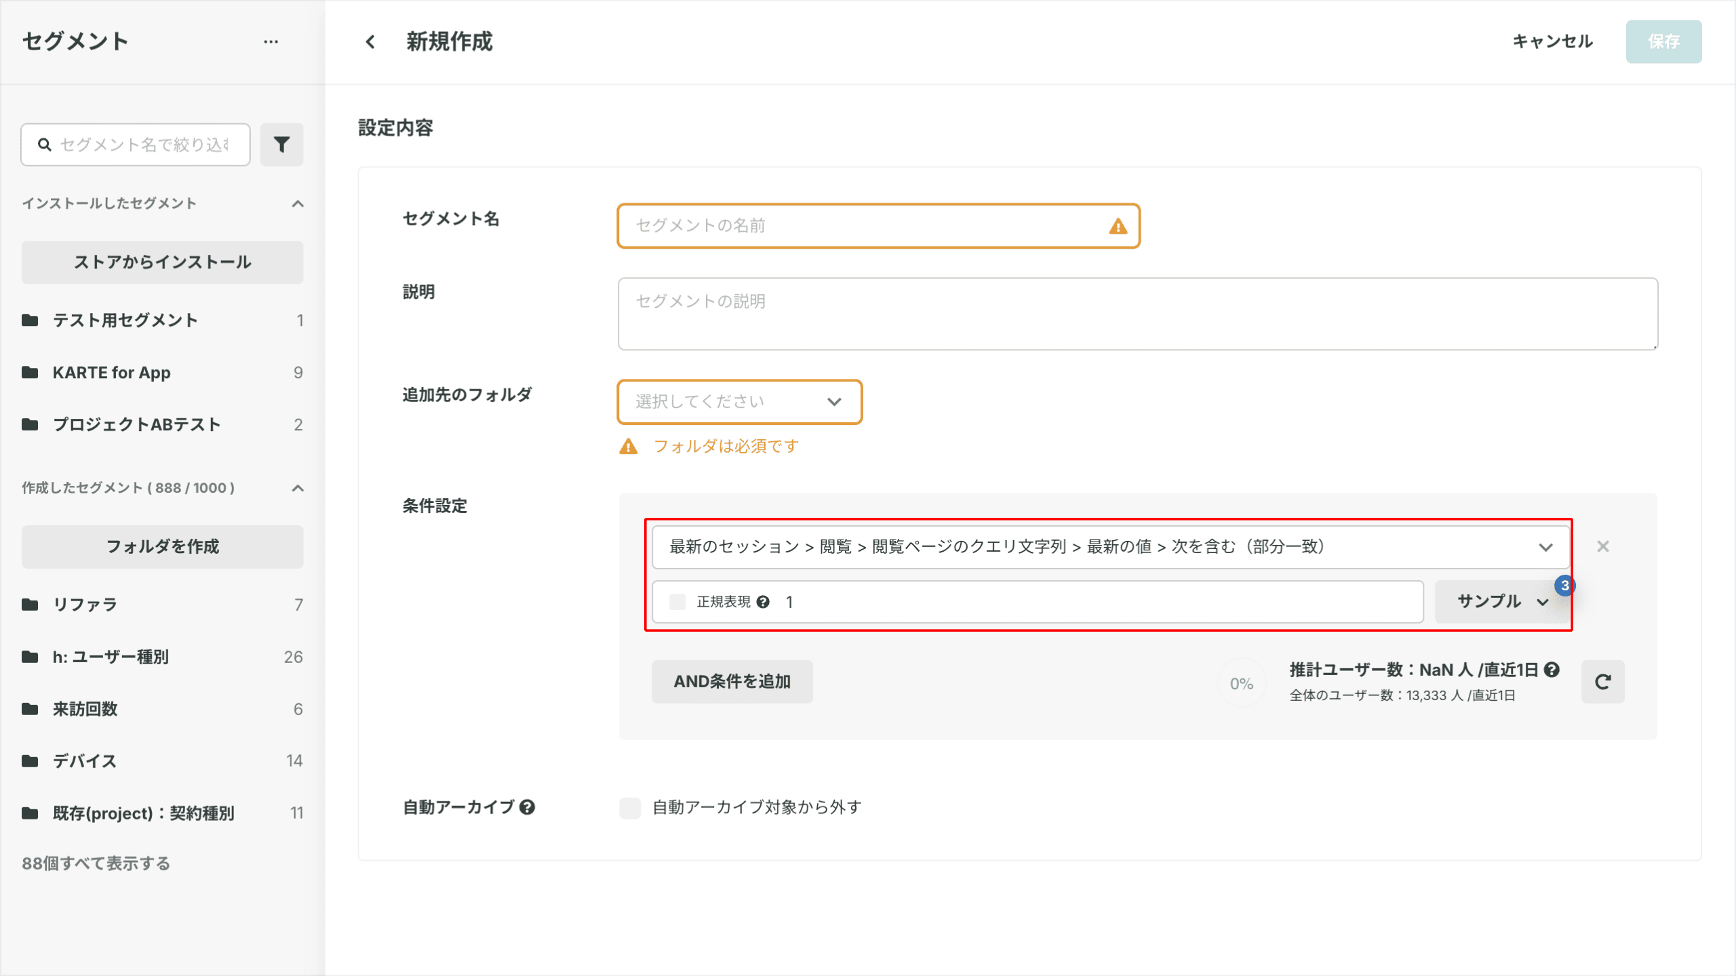
Task: Open the デバイス folder
Action: pos(85,761)
